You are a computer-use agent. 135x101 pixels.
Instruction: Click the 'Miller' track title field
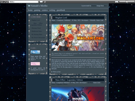23,2
